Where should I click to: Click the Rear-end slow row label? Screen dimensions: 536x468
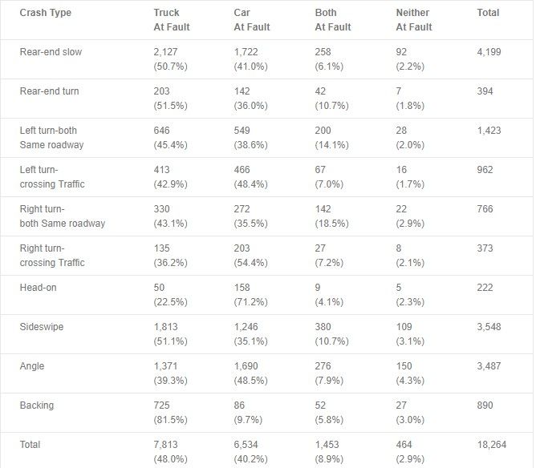tap(51, 52)
